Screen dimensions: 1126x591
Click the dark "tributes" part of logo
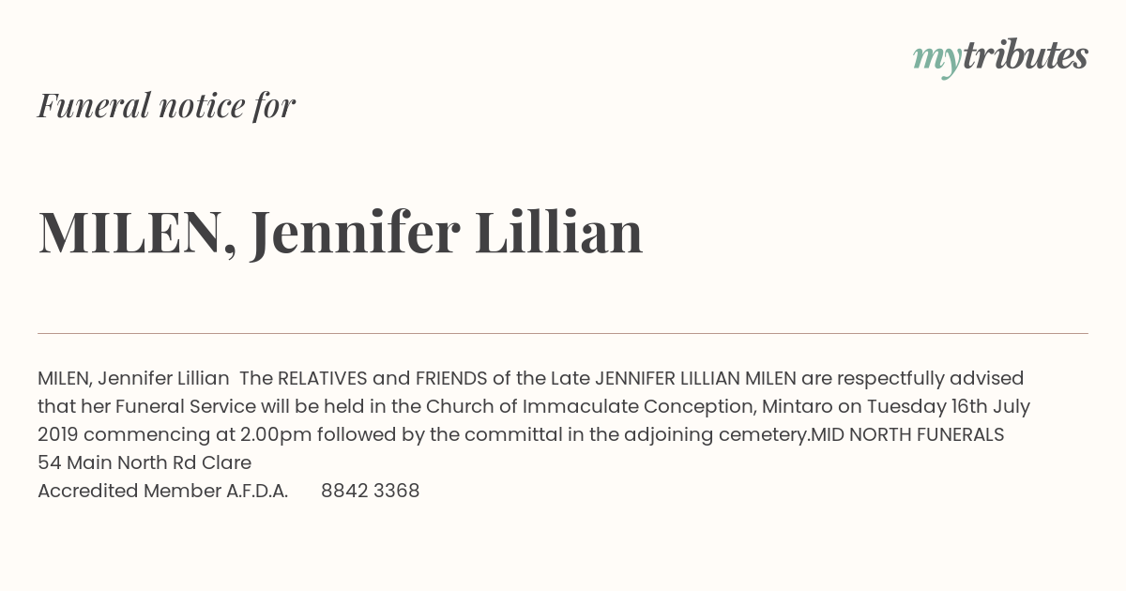pos(1026,55)
